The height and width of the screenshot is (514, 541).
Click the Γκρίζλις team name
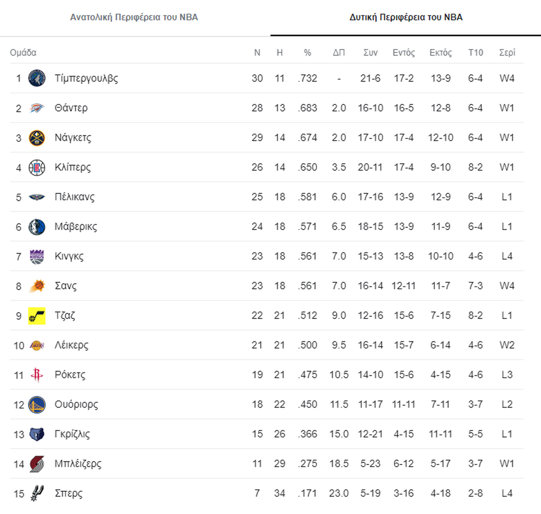click(72, 434)
